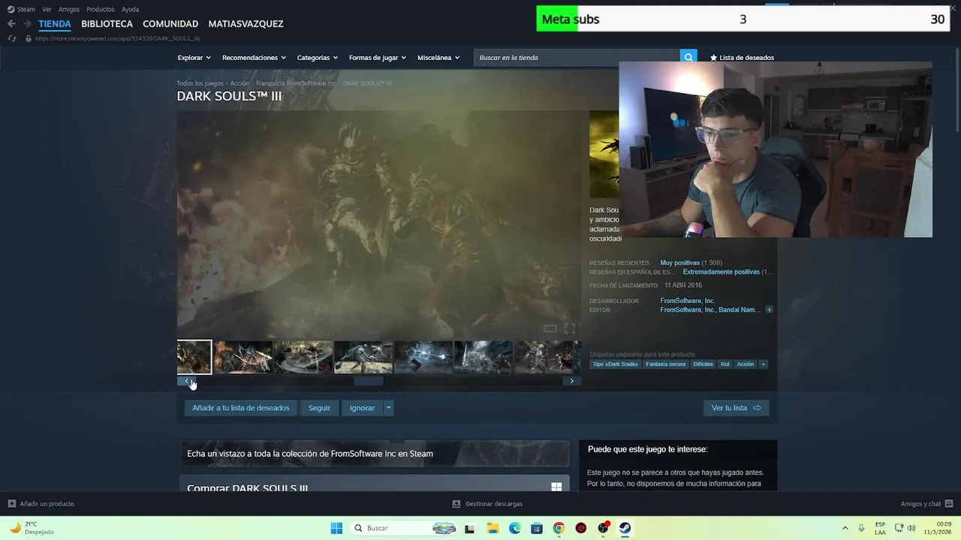Click the Ignorar button

pyautogui.click(x=362, y=408)
